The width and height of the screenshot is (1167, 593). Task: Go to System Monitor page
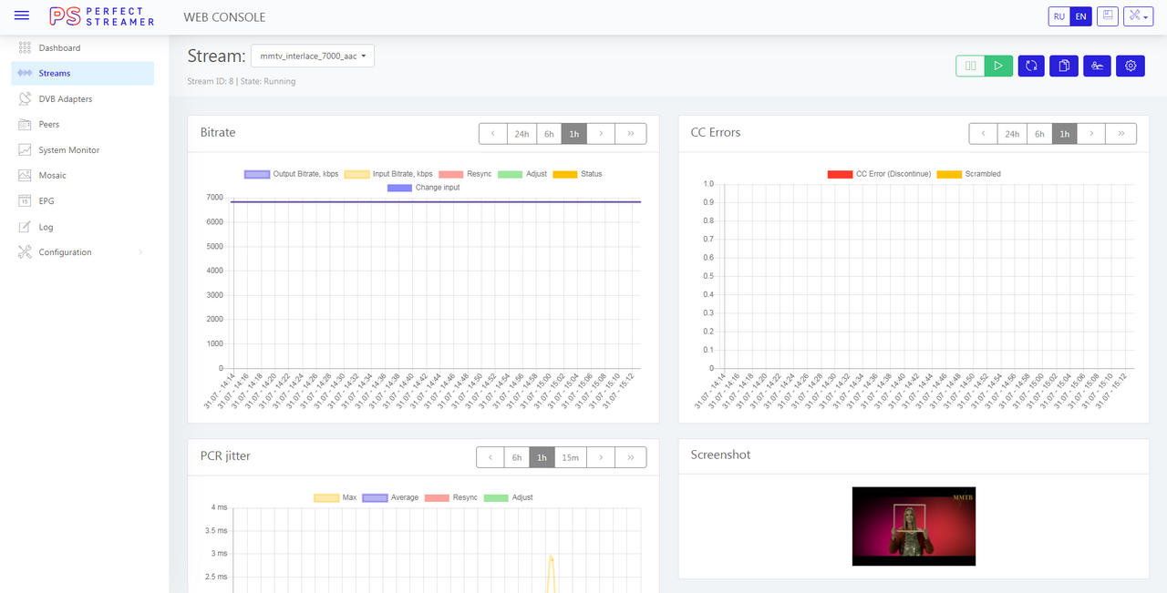[69, 150]
